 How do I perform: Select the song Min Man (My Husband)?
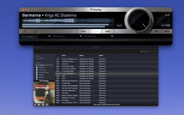coord(70,88)
